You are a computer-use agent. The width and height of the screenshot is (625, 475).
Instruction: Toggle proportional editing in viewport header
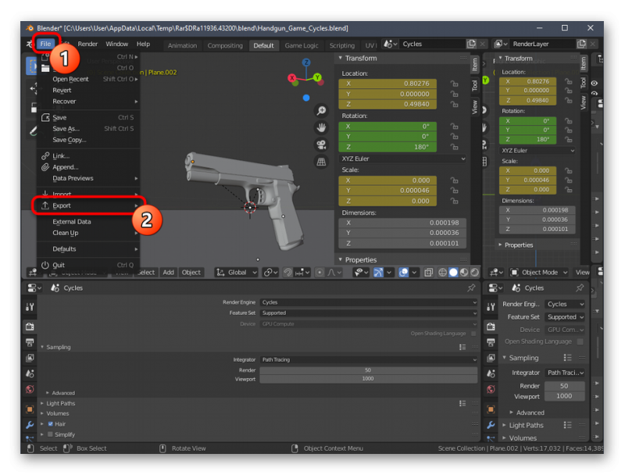(320, 272)
